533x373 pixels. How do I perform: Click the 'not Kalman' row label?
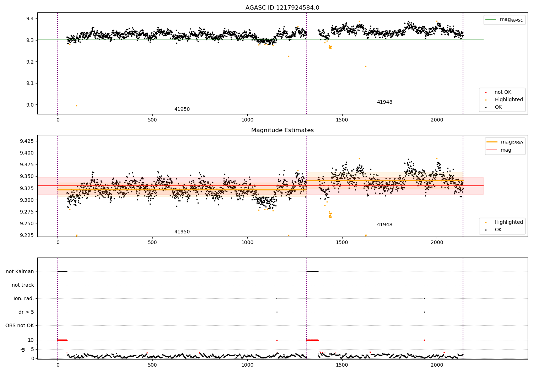tap(20, 271)
